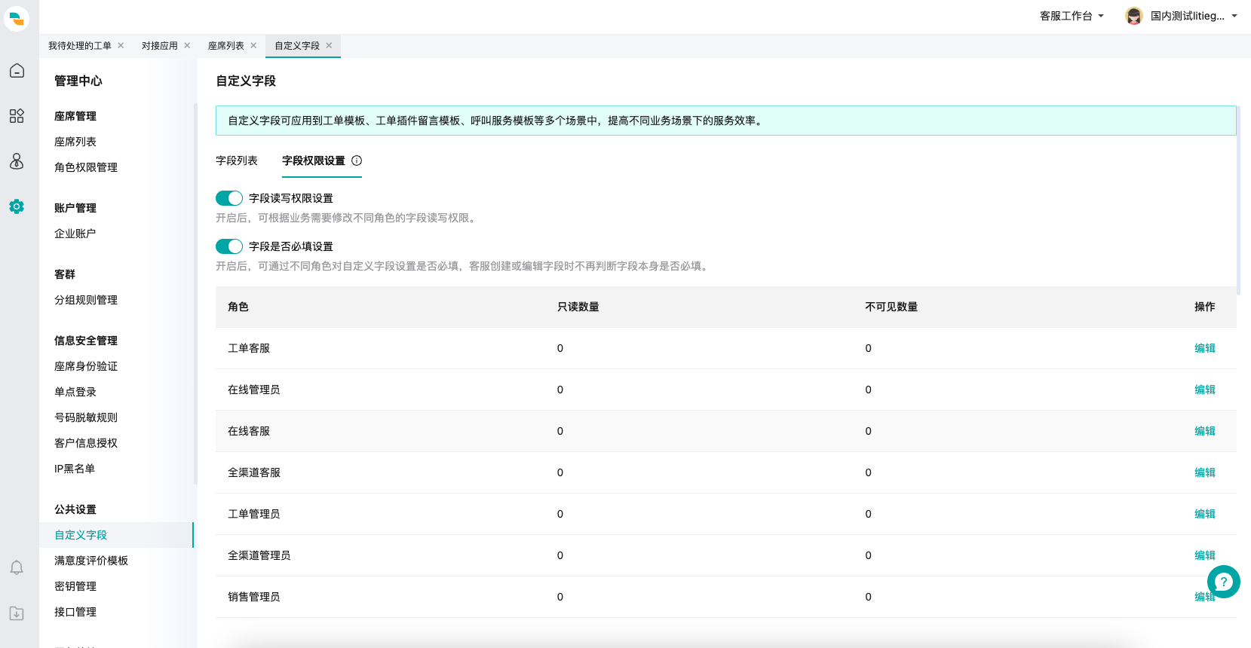Screen dimensions: 1251x648
Task: Edit permissions for 在线客服 role
Action: pyautogui.click(x=1204, y=431)
